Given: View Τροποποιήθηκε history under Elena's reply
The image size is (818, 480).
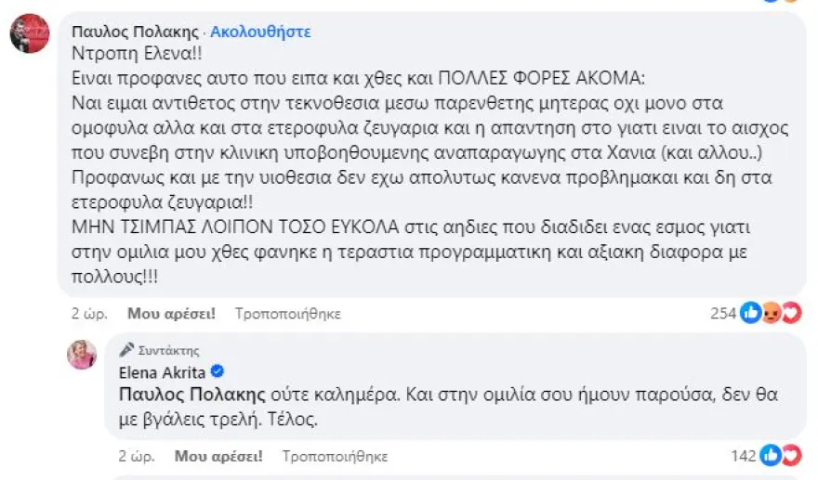Looking at the screenshot, I should pyautogui.click(x=334, y=456).
